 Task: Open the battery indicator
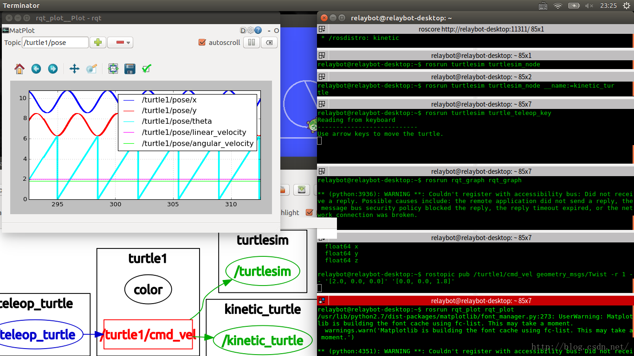click(574, 6)
